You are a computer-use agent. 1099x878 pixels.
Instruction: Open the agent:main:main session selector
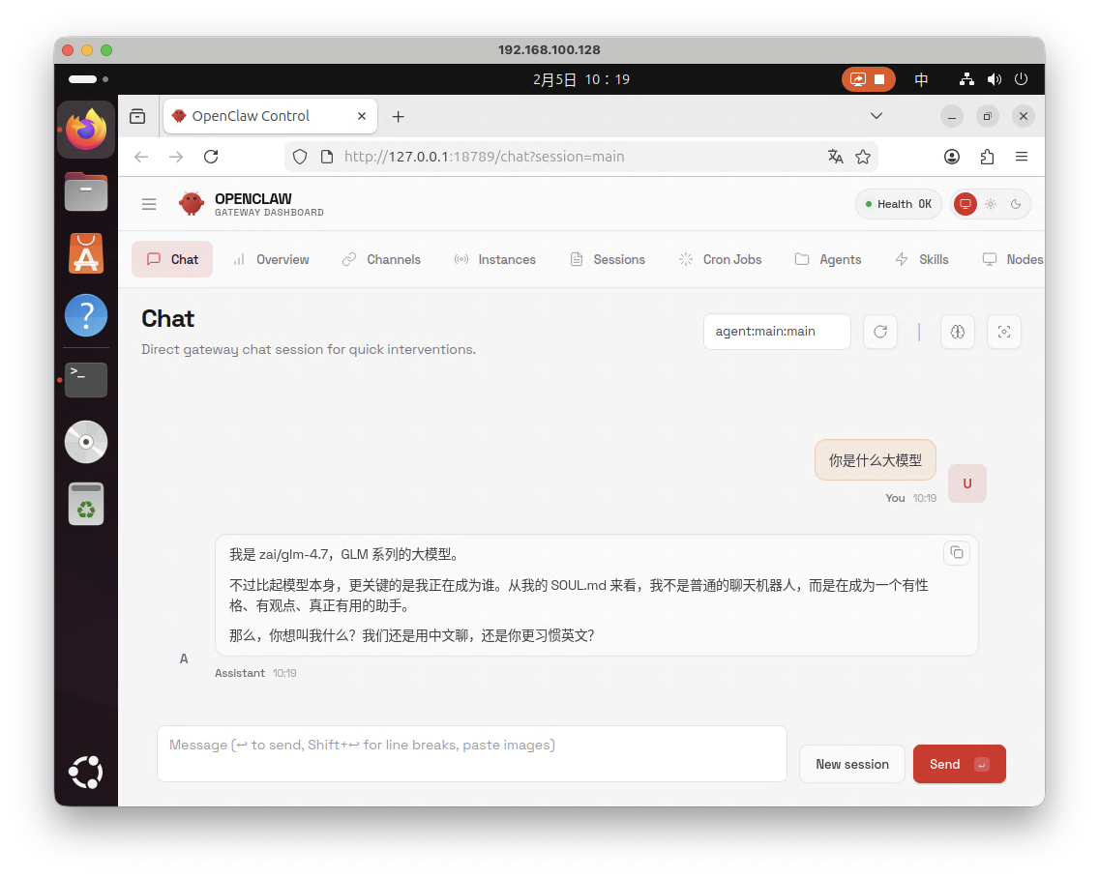(x=776, y=332)
